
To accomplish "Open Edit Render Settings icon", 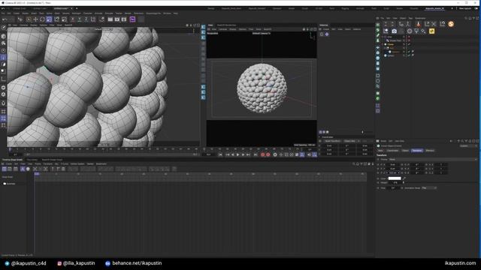I will tap(124, 19).
